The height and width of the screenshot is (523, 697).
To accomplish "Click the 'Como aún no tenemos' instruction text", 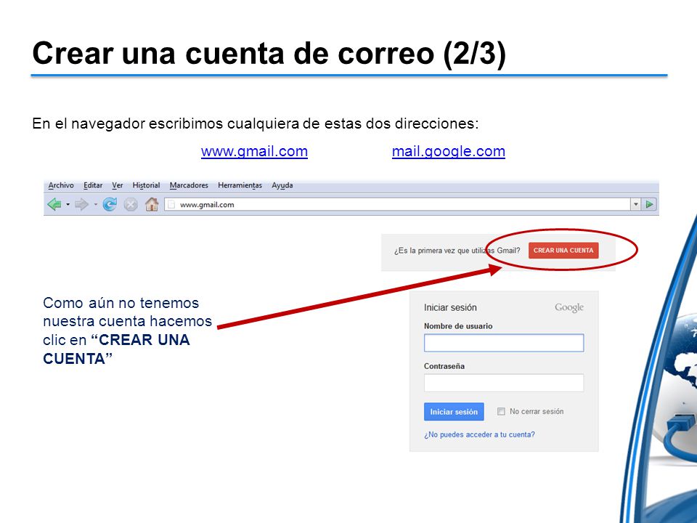I will 127,331.
